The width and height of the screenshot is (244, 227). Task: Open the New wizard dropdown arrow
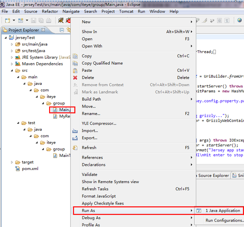click(x=14, y=20)
